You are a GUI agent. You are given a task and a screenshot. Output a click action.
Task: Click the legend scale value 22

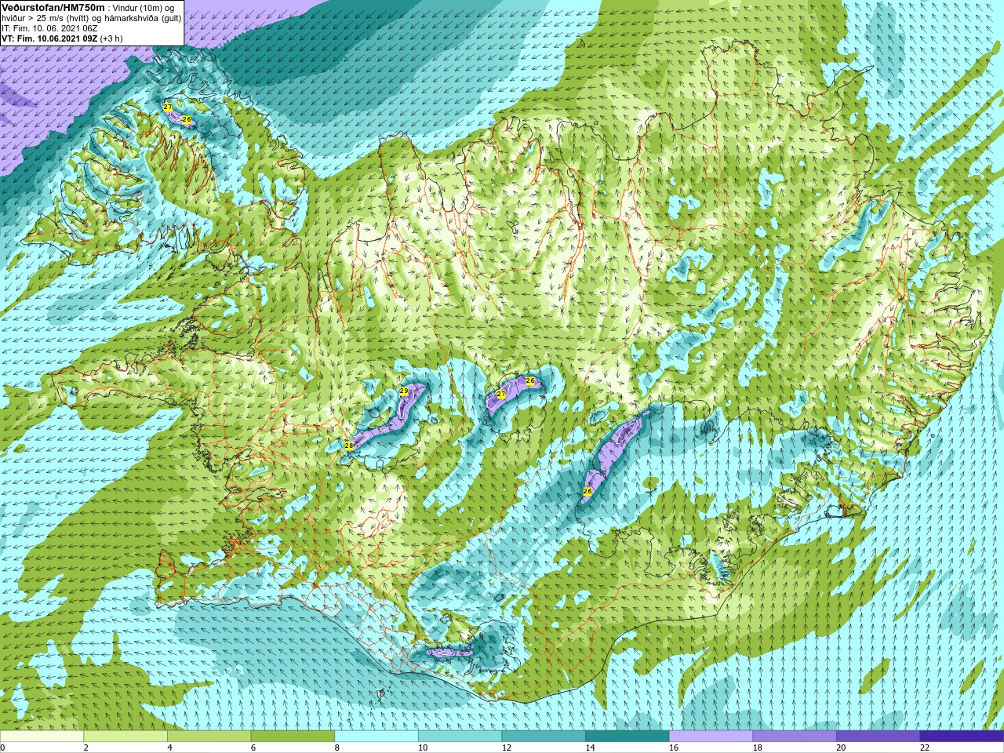(924, 748)
